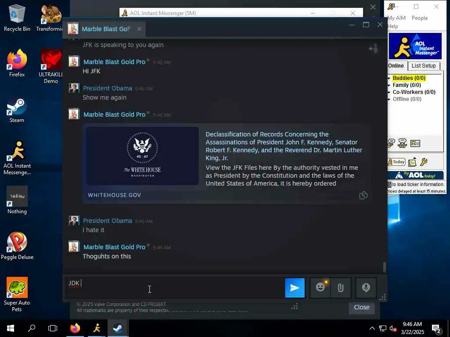Click the AIM away message note icon
Screen dimensions: 450x337
pos(412,162)
